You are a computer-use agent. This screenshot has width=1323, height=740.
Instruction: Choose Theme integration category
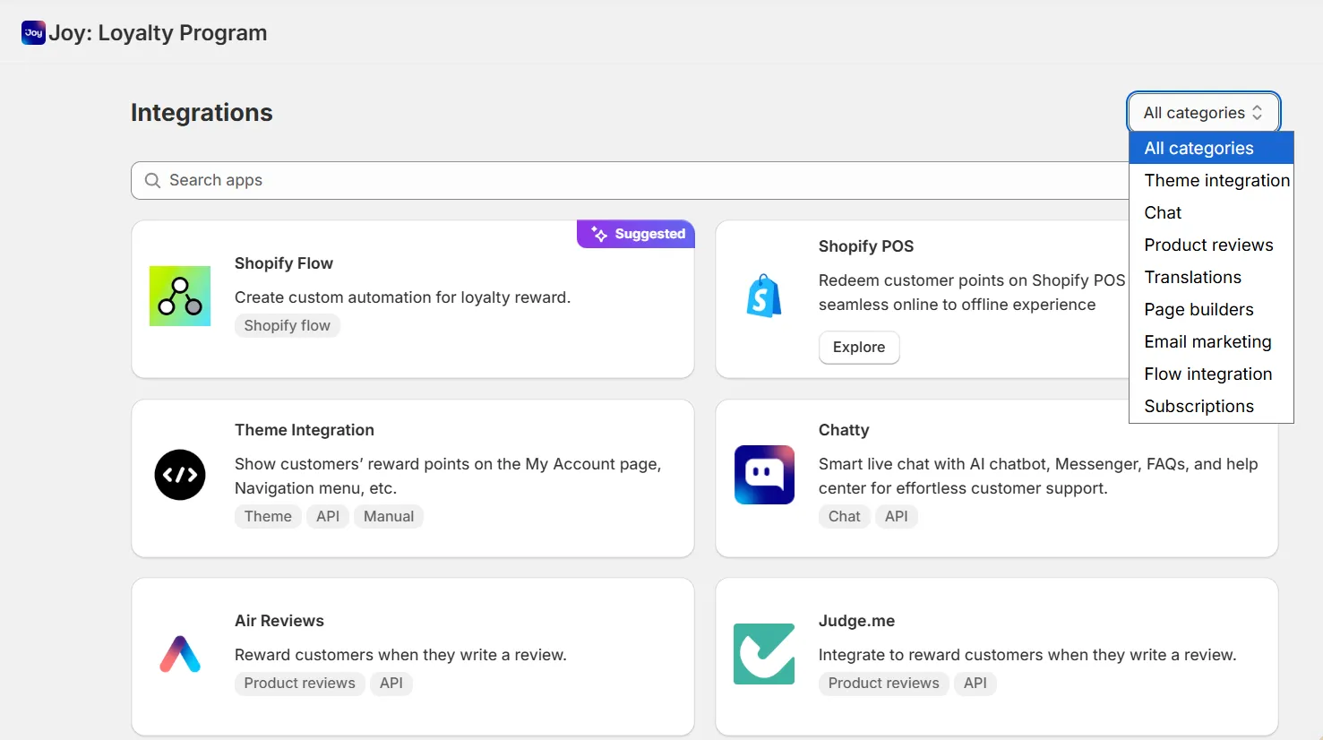tap(1211, 180)
